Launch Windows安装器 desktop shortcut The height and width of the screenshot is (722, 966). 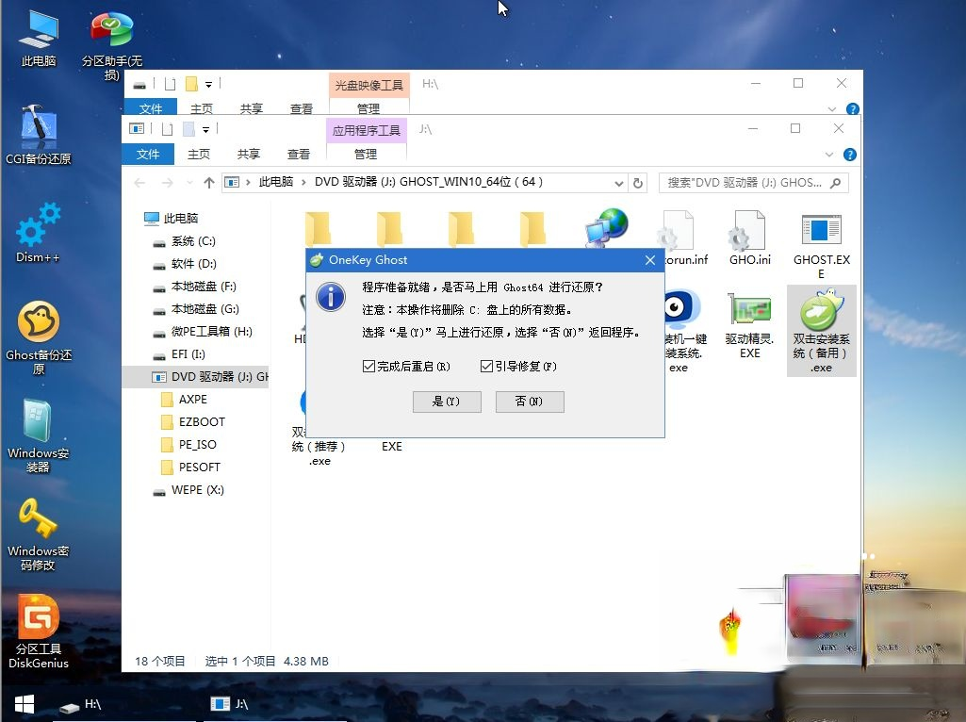(x=39, y=435)
